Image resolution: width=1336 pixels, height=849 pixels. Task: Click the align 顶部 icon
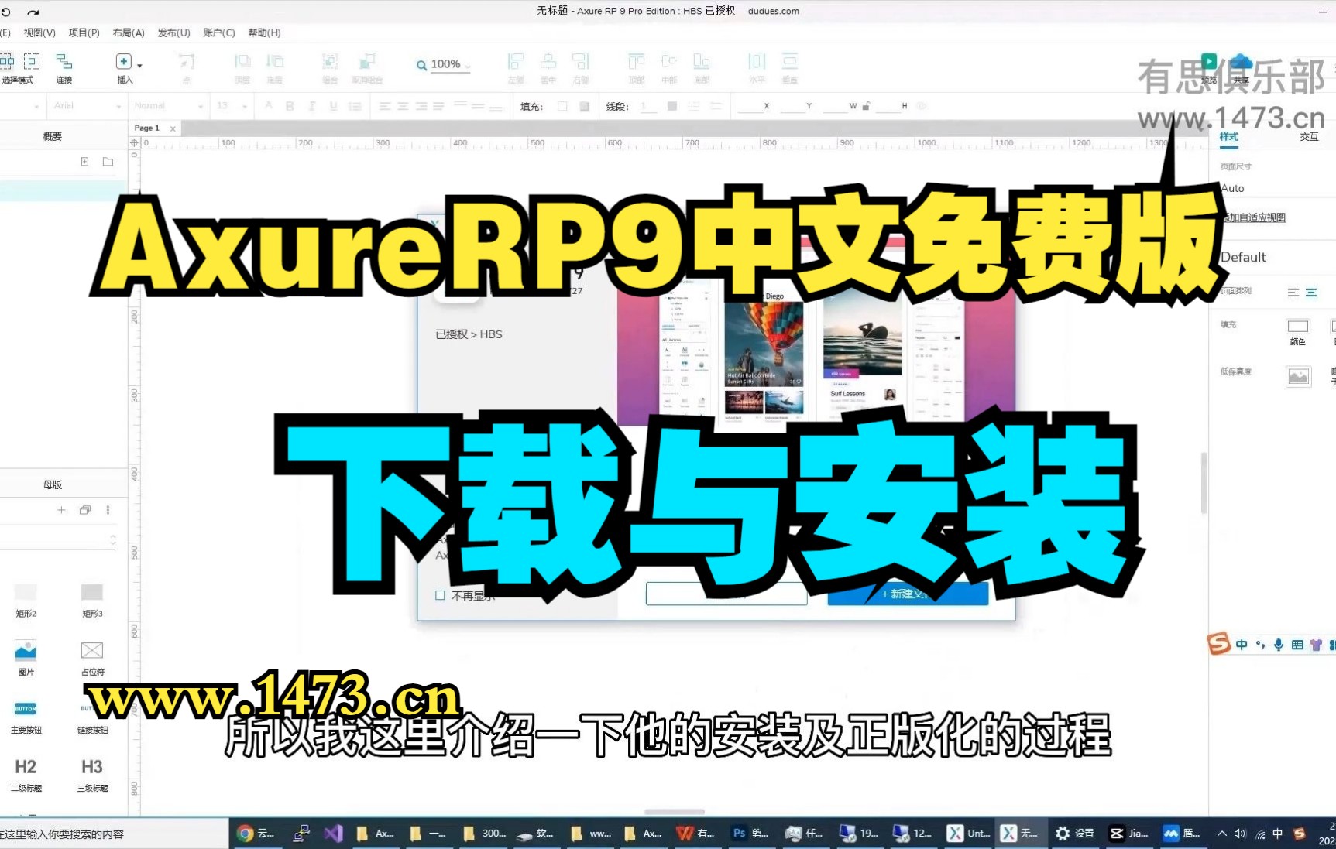[637, 62]
